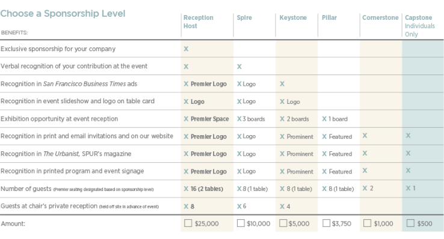The height and width of the screenshot is (239, 444).
Task: Click the X for exclusive sponsorship
Action: click(x=186, y=49)
